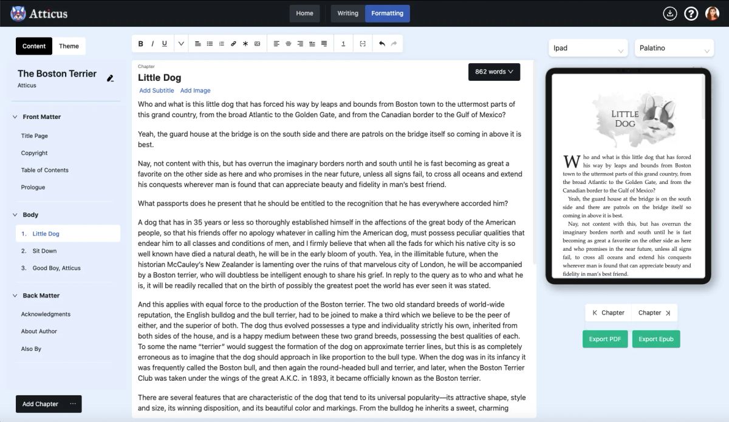The width and height of the screenshot is (729, 422).
Task: Apply italic formatting
Action: (152, 43)
